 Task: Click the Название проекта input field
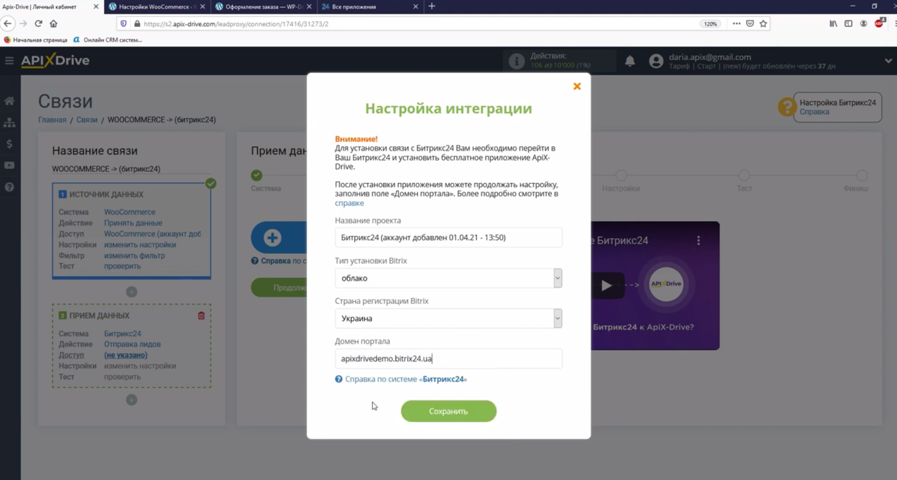(x=448, y=238)
